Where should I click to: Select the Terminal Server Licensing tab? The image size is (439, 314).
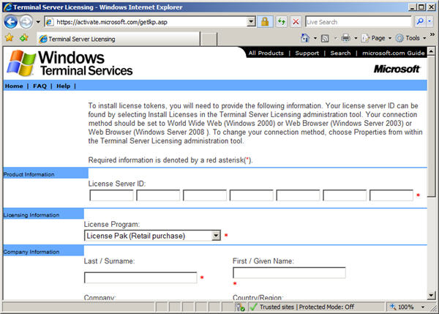[x=118, y=39]
